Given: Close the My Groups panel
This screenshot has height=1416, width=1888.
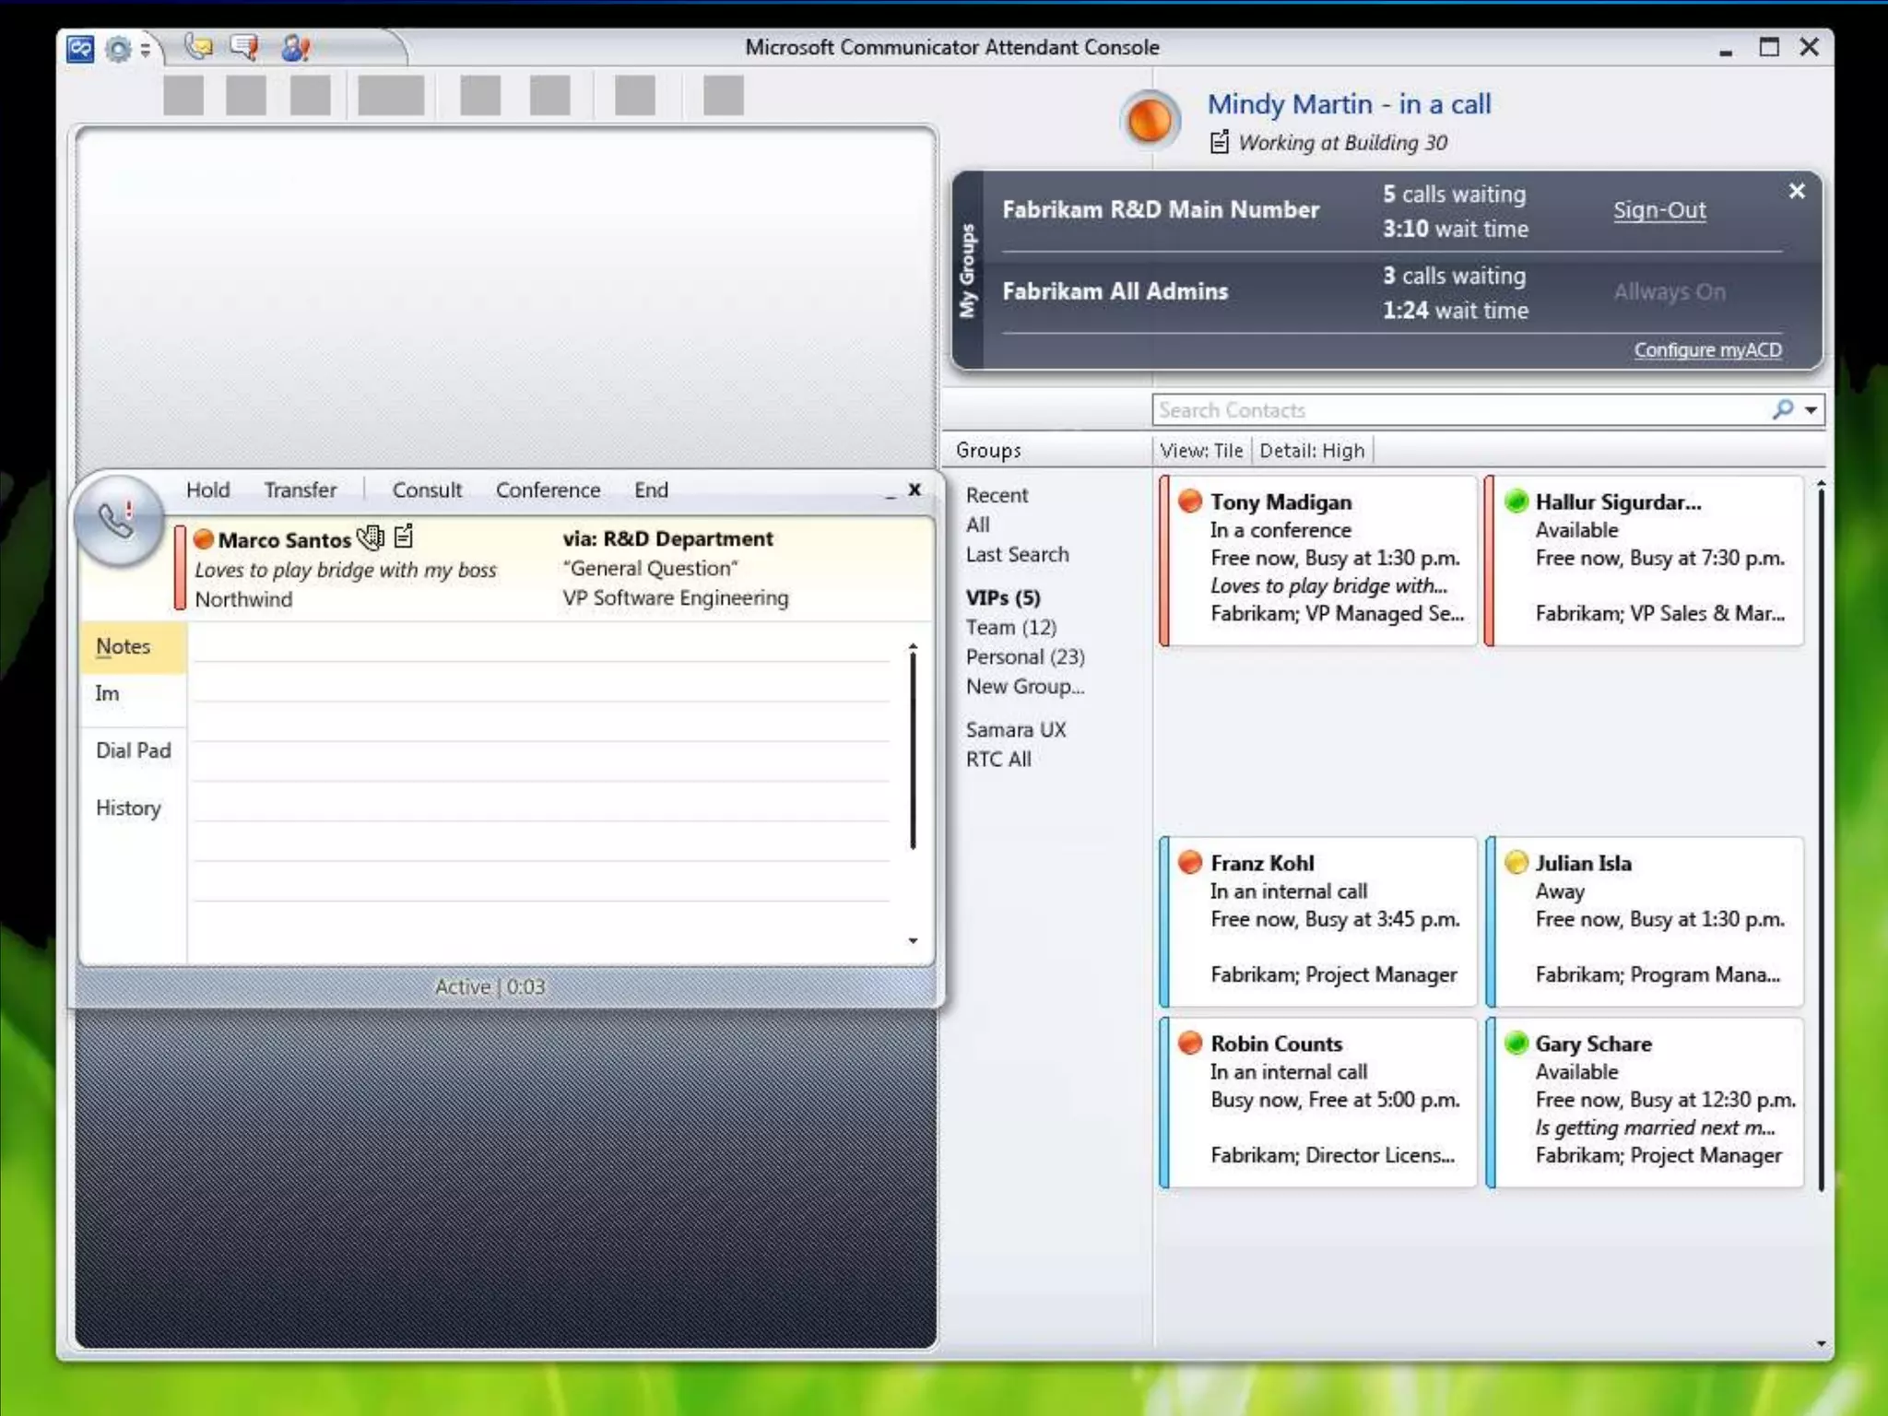Looking at the screenshot, I should [1797, 191].
